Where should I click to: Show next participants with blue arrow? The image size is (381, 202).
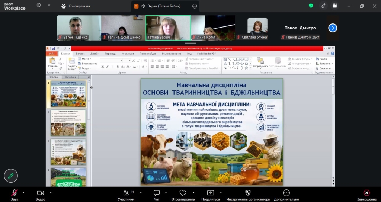[333, 28]
